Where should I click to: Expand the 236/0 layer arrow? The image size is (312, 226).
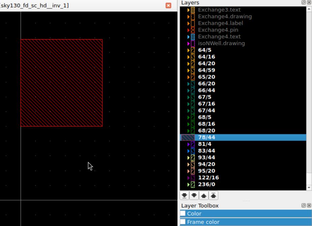point(188,184)
